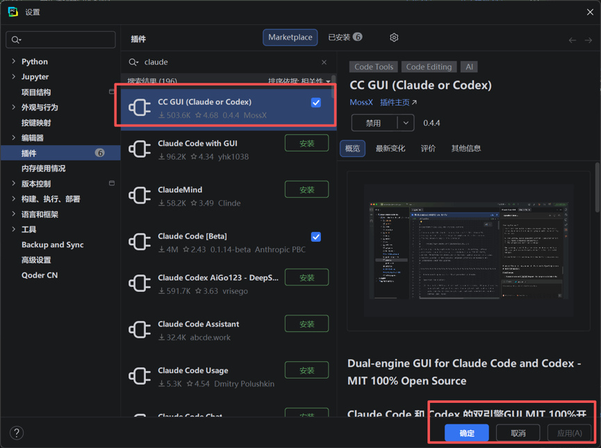Select 高级设置 in settings tree
This screenshot has width=601, height=448.
(x=36, y=260)
